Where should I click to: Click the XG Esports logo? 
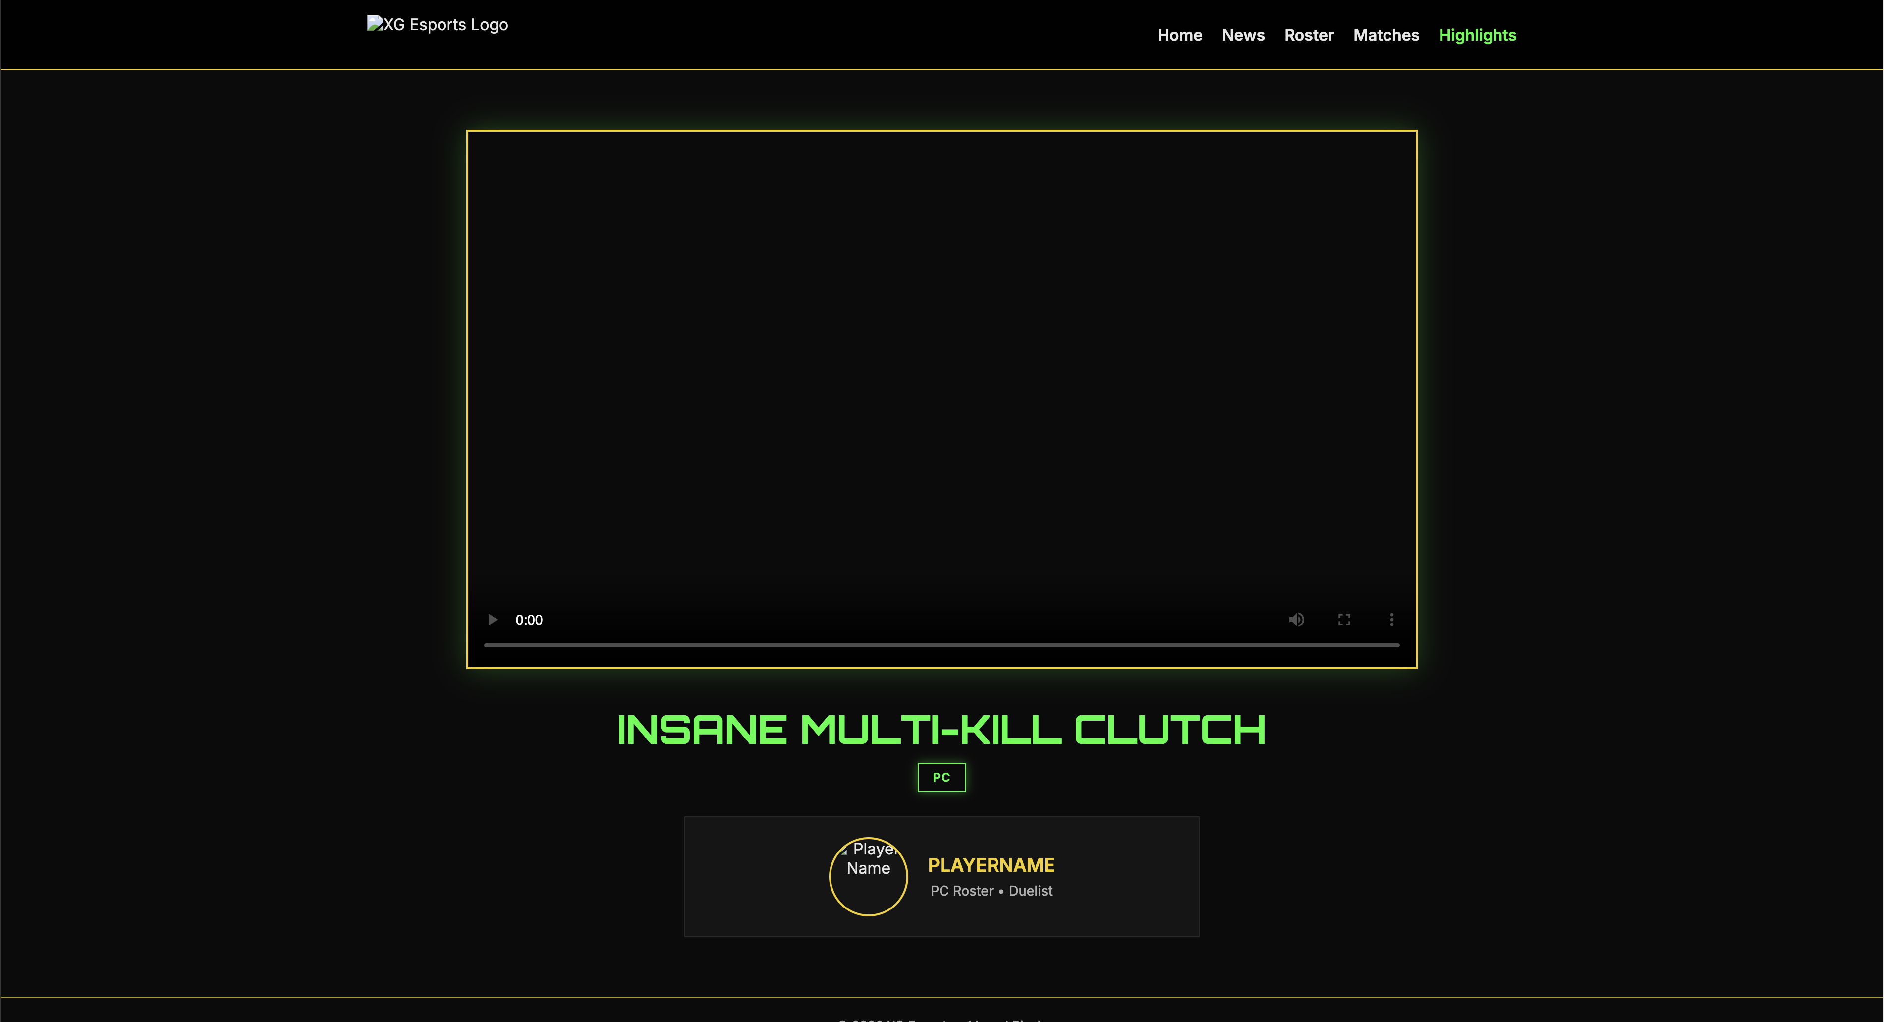tap(437, 24)
